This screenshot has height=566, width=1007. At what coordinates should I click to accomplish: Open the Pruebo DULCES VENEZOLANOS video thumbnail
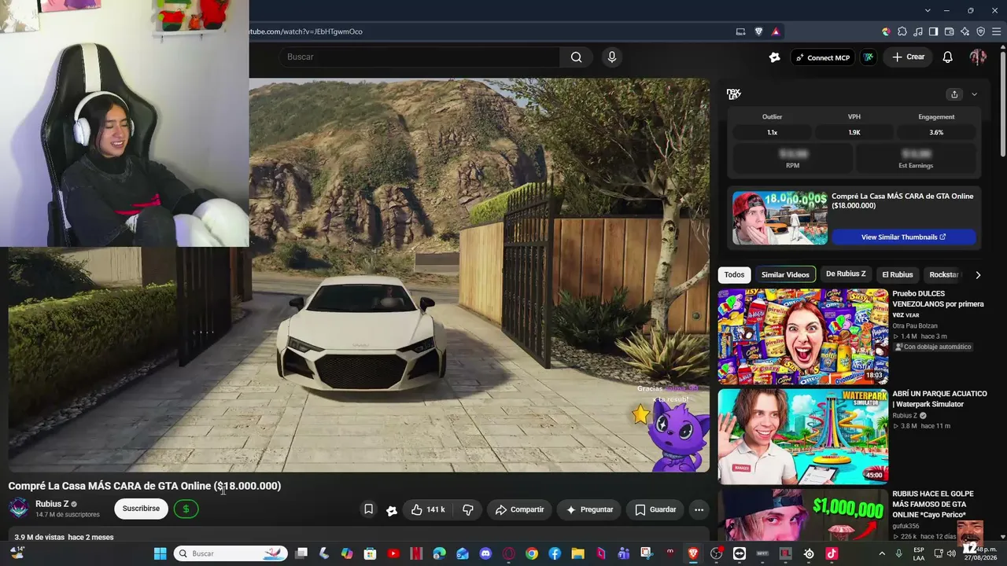[803, 336]
